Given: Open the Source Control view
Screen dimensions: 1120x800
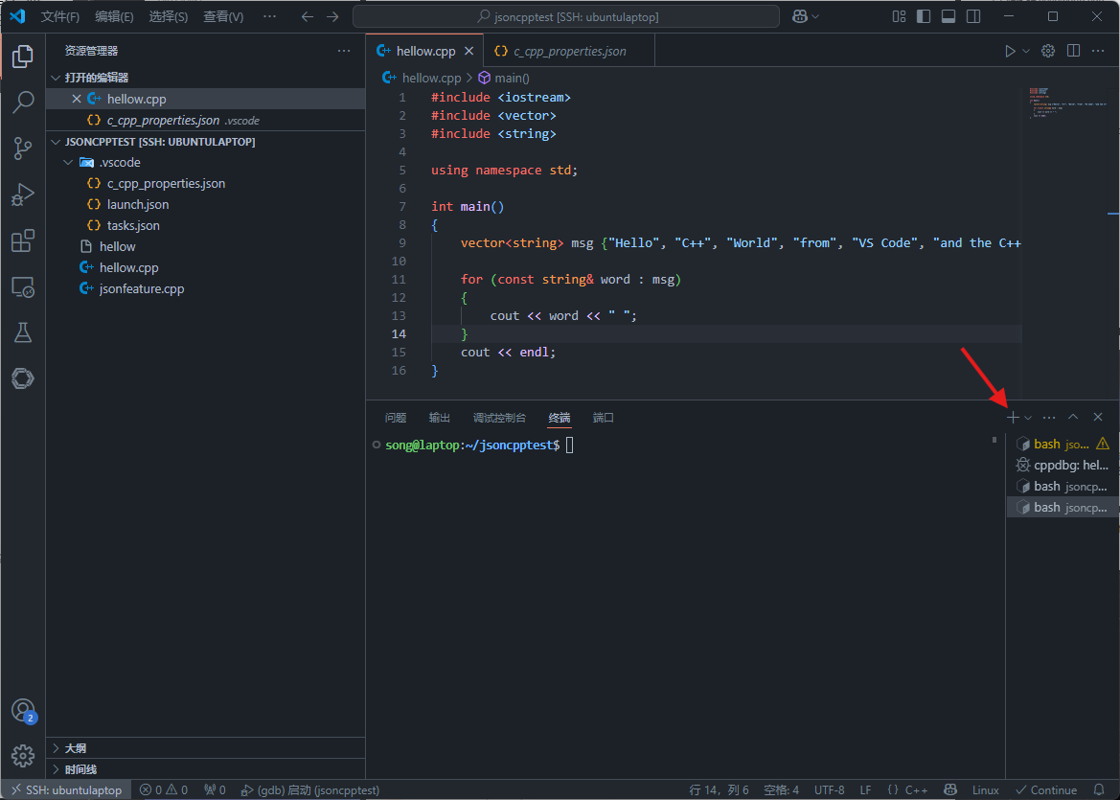Looking at the screenshot, I should tap(23, 148).
